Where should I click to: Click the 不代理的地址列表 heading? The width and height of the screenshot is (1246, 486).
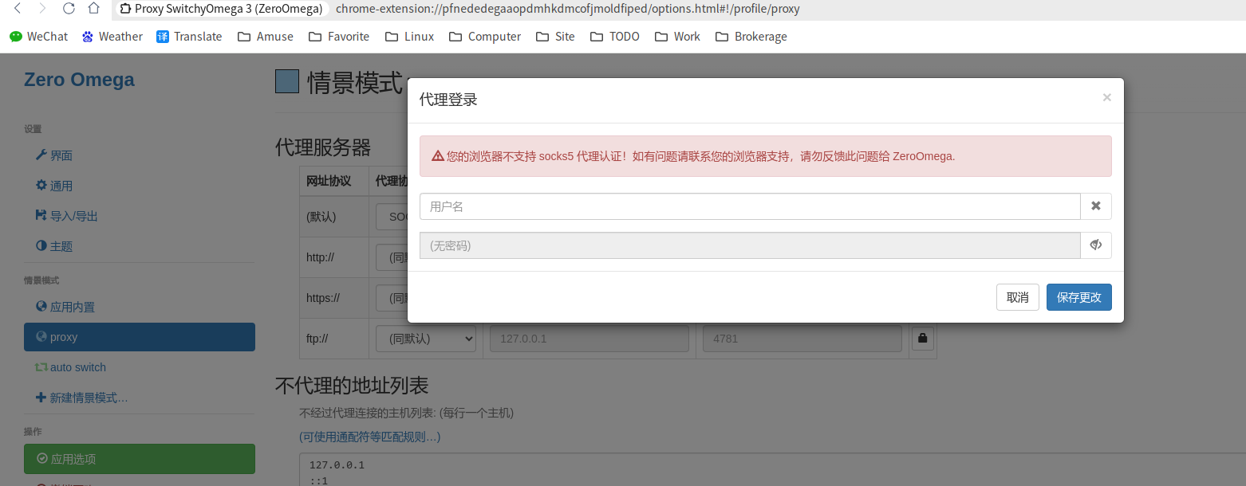pyautogui.click(x=352, y=386)
